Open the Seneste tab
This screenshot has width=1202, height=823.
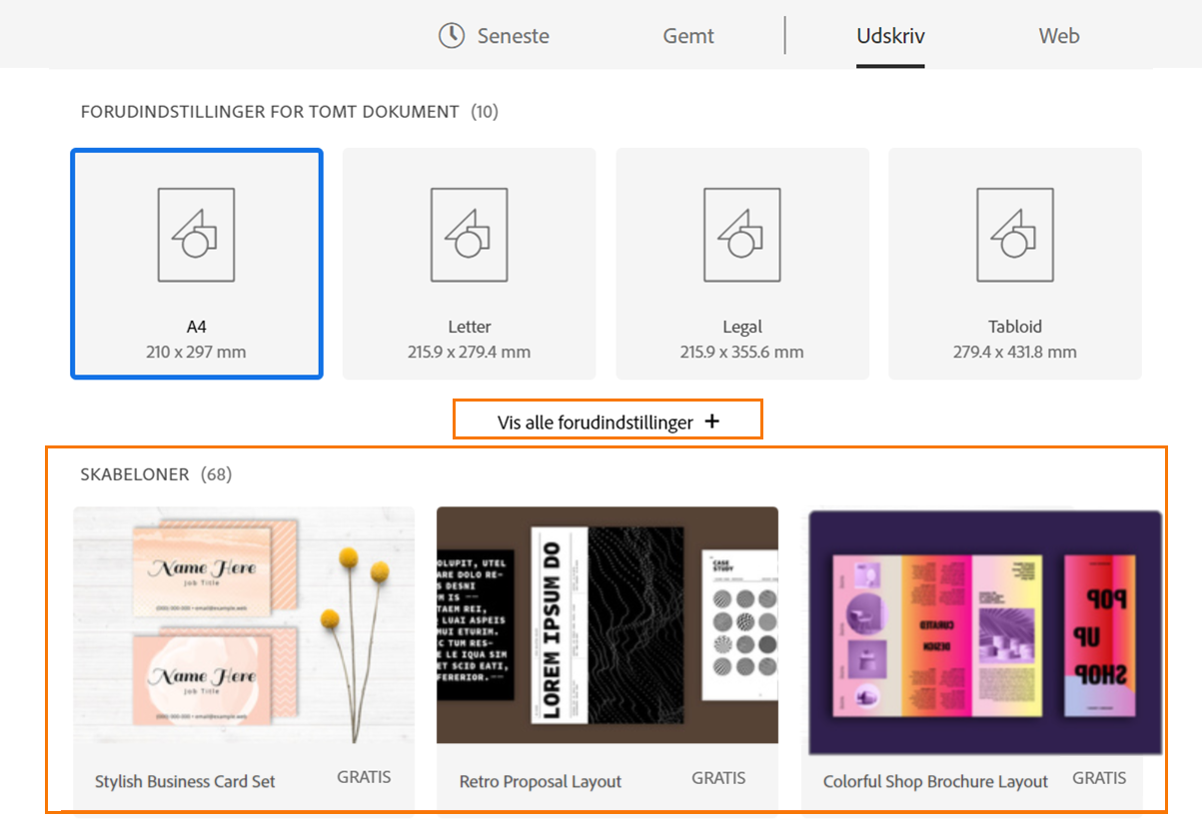(x=494, y=36)
